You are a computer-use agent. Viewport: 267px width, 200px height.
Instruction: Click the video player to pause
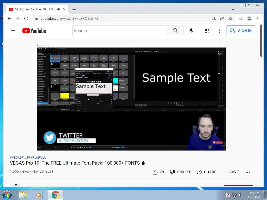(x=131, y=97)
